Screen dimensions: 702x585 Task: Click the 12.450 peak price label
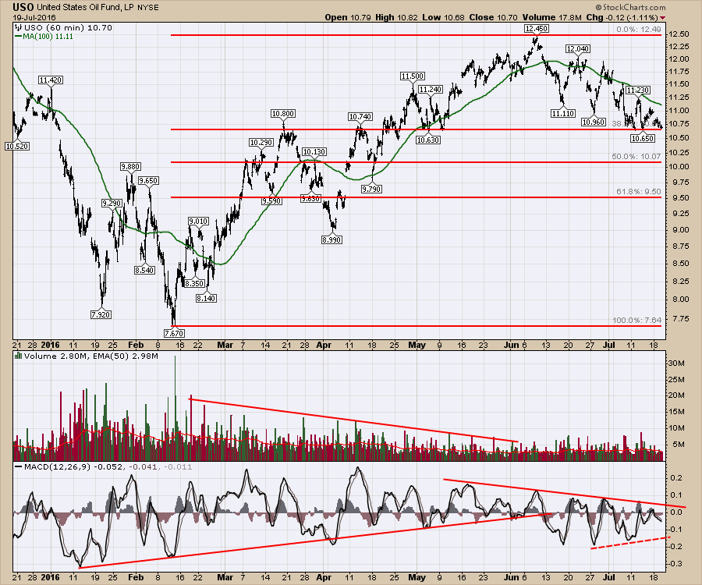click(536, 28)
